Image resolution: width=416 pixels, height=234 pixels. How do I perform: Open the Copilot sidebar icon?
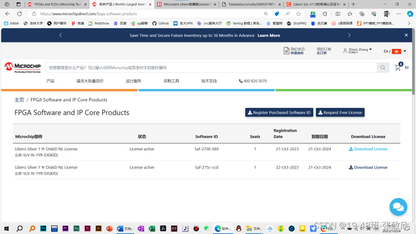410,14
